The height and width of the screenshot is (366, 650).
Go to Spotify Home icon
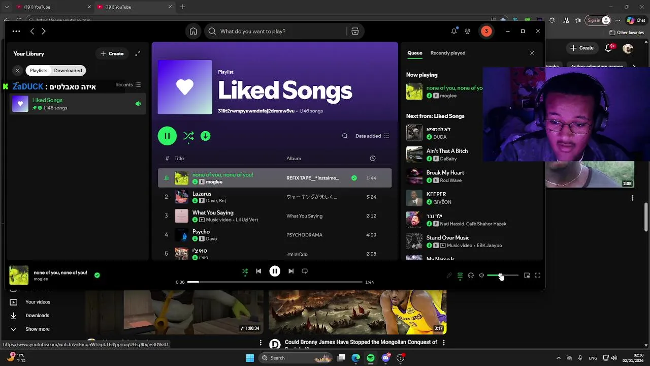pos(193,32)
